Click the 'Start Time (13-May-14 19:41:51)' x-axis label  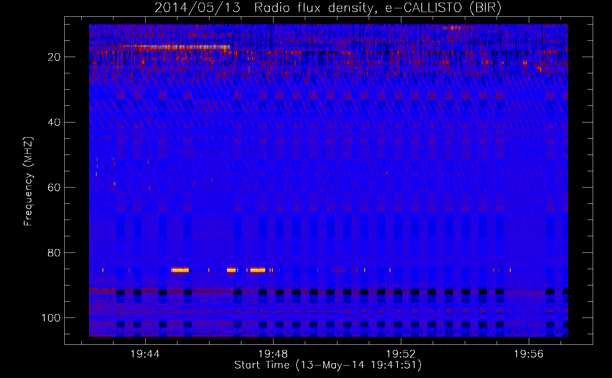tap(328, 365)
